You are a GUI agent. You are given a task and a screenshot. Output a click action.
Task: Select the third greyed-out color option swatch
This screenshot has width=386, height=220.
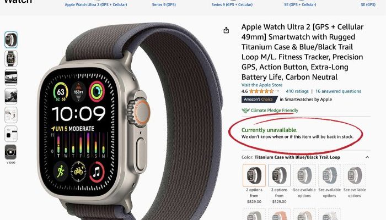point(304,175)
